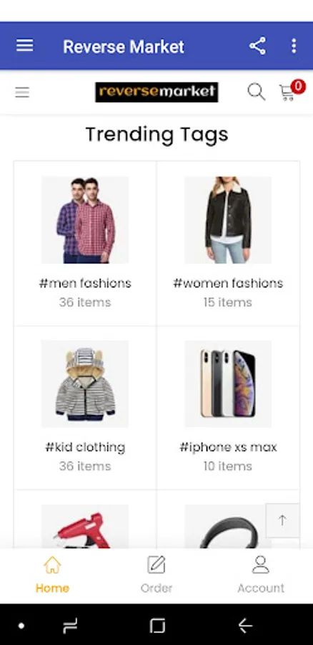Tap the scroll-to-top arrow button
313x645 pixels.
282,520
